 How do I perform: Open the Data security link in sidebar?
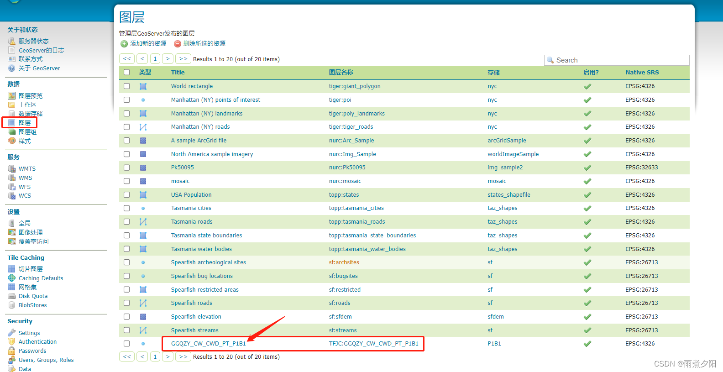[x=25, y=369]
